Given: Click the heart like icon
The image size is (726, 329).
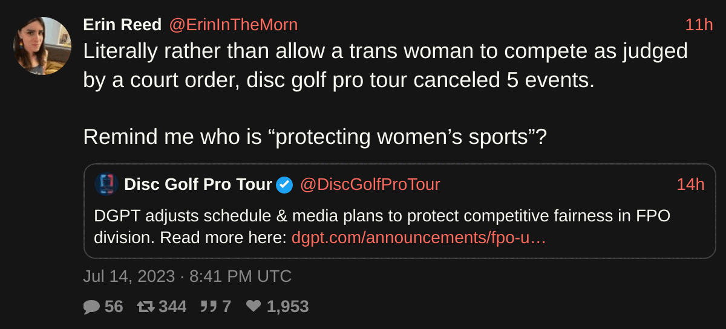Looking at the screenshot, I should coord(253,307).
